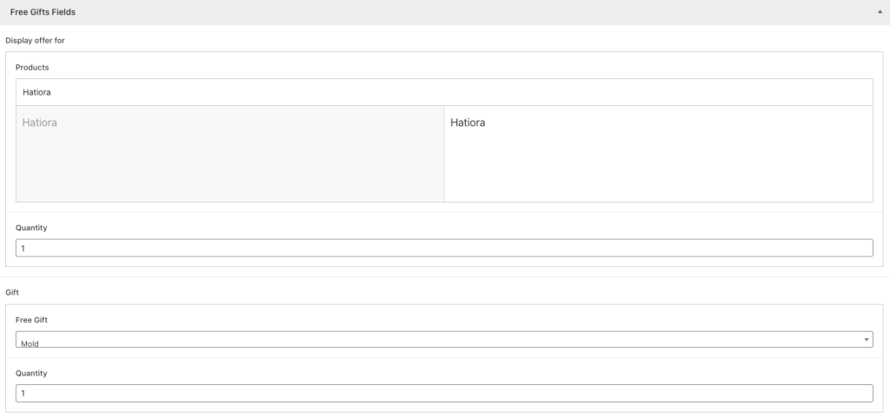The image size is (890, 419).
Task: Click Quantity label in Display offer section
Action: [31, 228]
